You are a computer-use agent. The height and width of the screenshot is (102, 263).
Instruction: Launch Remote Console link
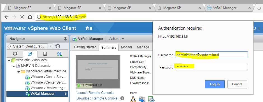95,92
